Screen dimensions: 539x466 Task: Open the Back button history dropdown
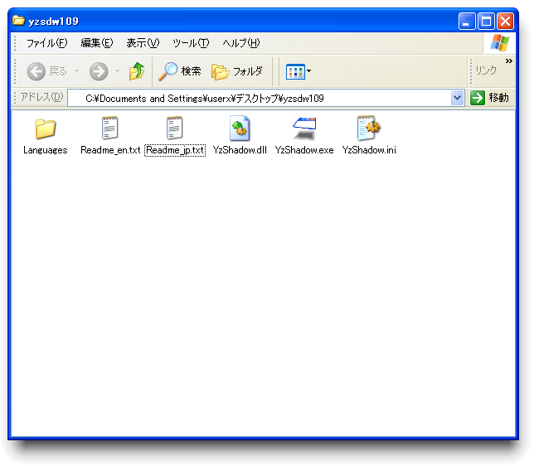coord(76,71)
